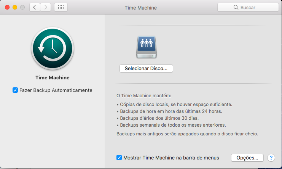Close the window with the red button
This screenshot has width=282, height=169.
tap(7, 7)
